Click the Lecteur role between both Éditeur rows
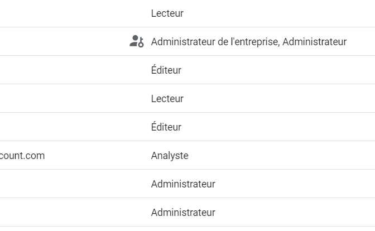The width and height of the screenshot is (375, 231). (x=167, y=99)
